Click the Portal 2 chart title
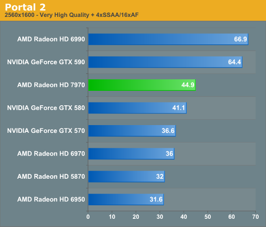 click(25, 7)
